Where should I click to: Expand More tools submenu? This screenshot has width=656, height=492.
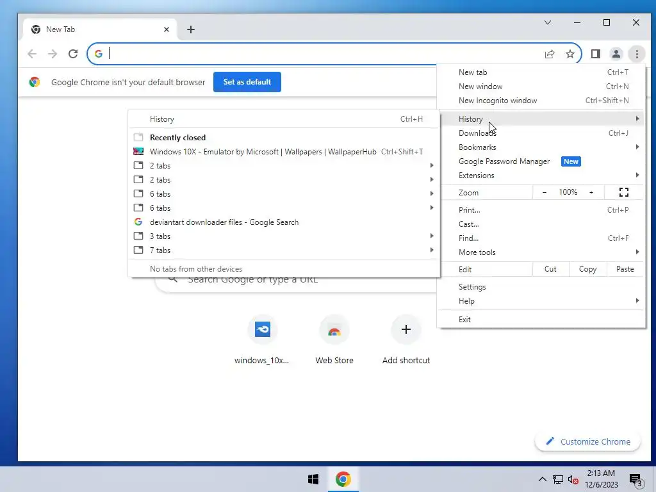pyautogui.click(x=541, y=252)
